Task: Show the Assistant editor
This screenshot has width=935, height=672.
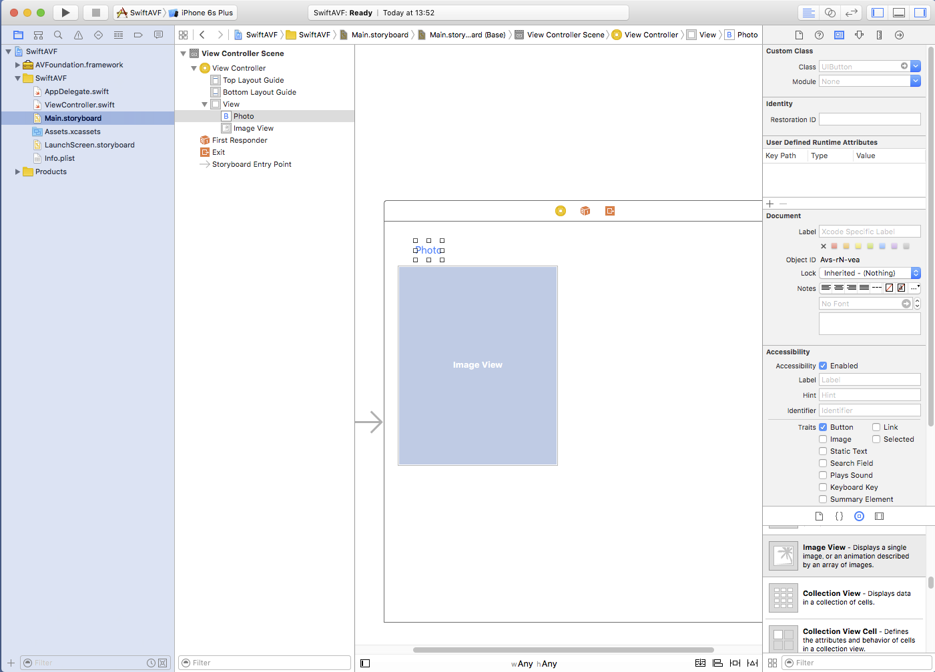Action: [x=830, y=13]
